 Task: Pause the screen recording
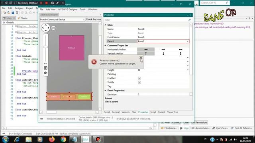(41, 3)
